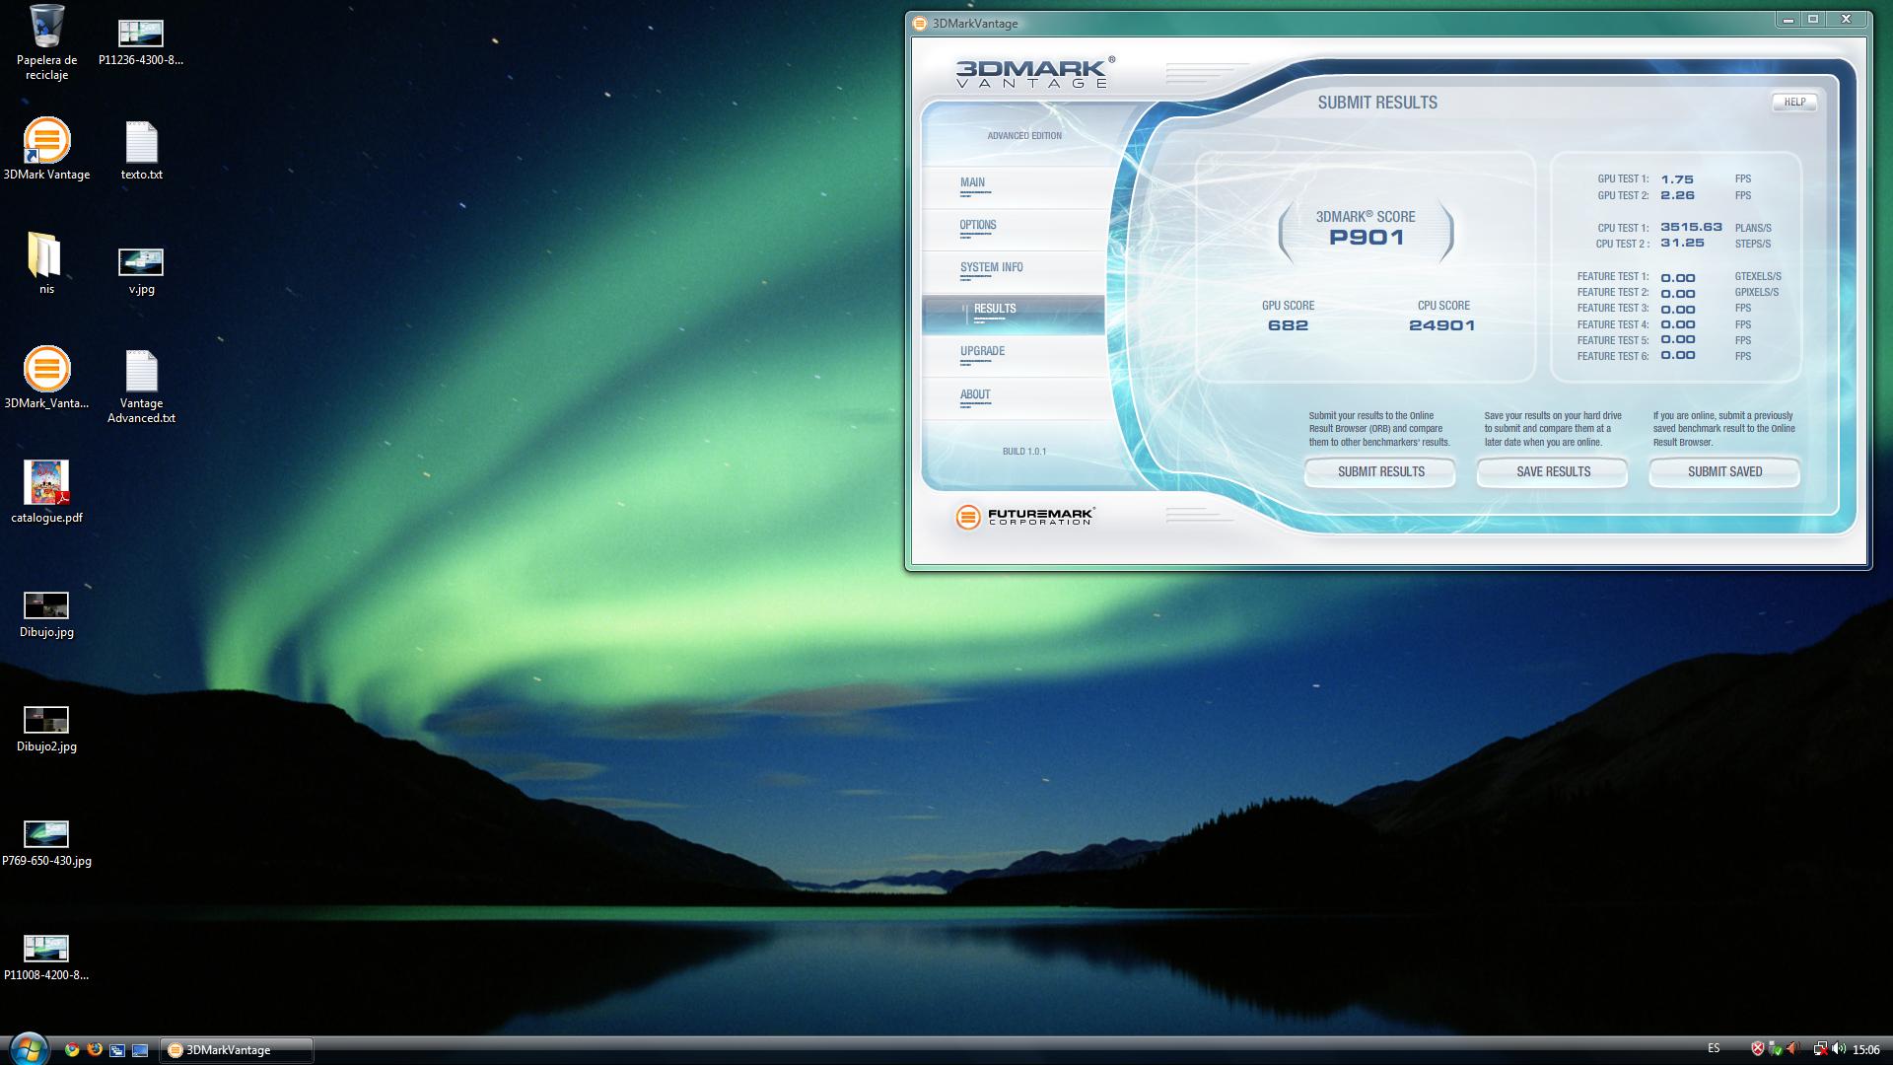Click the FEATURE TEST 1 label

click(1612, 277)
